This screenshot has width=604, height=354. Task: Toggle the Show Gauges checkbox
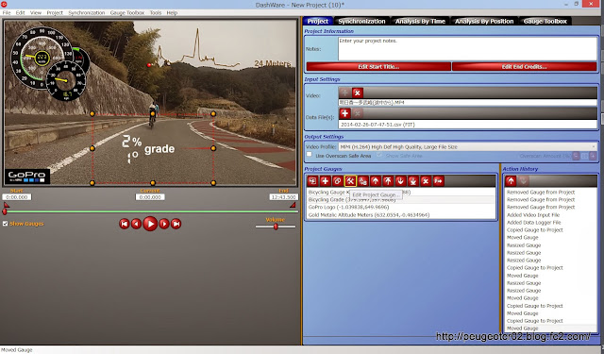[5, 224]
